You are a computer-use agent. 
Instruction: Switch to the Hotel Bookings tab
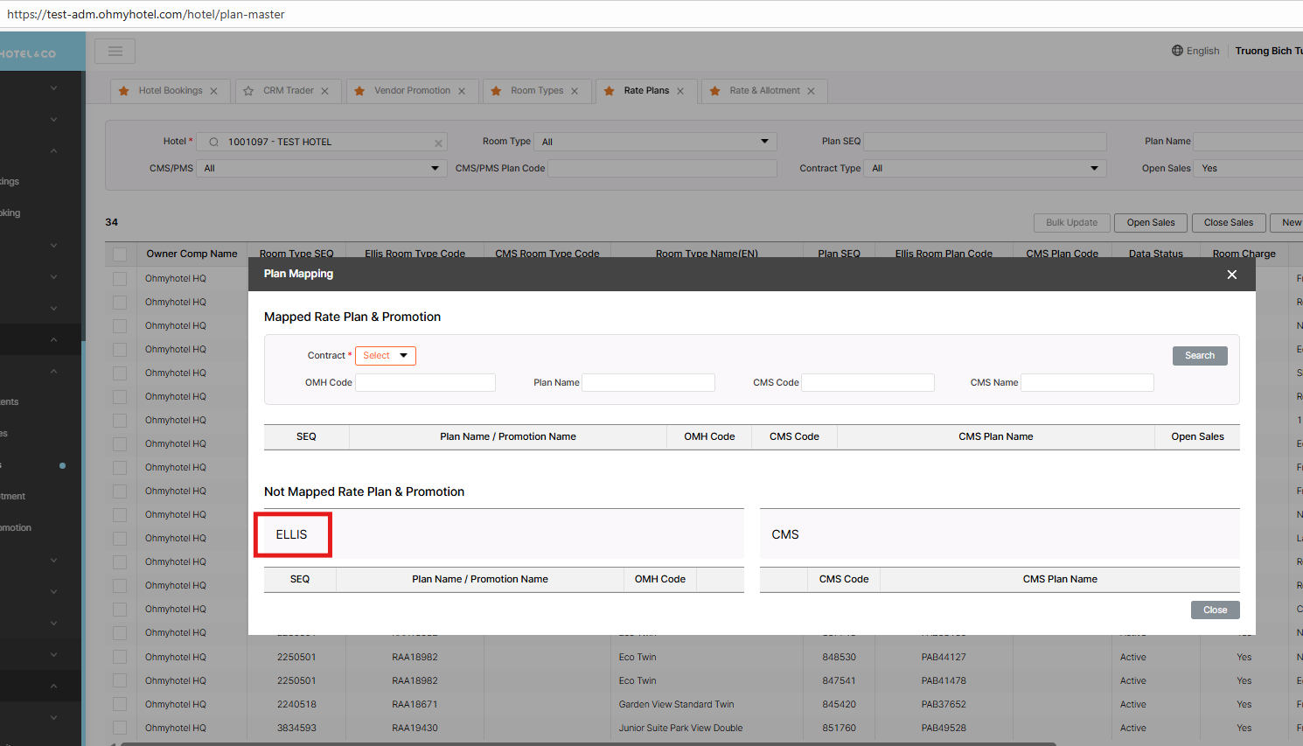[x=170, y=91]
